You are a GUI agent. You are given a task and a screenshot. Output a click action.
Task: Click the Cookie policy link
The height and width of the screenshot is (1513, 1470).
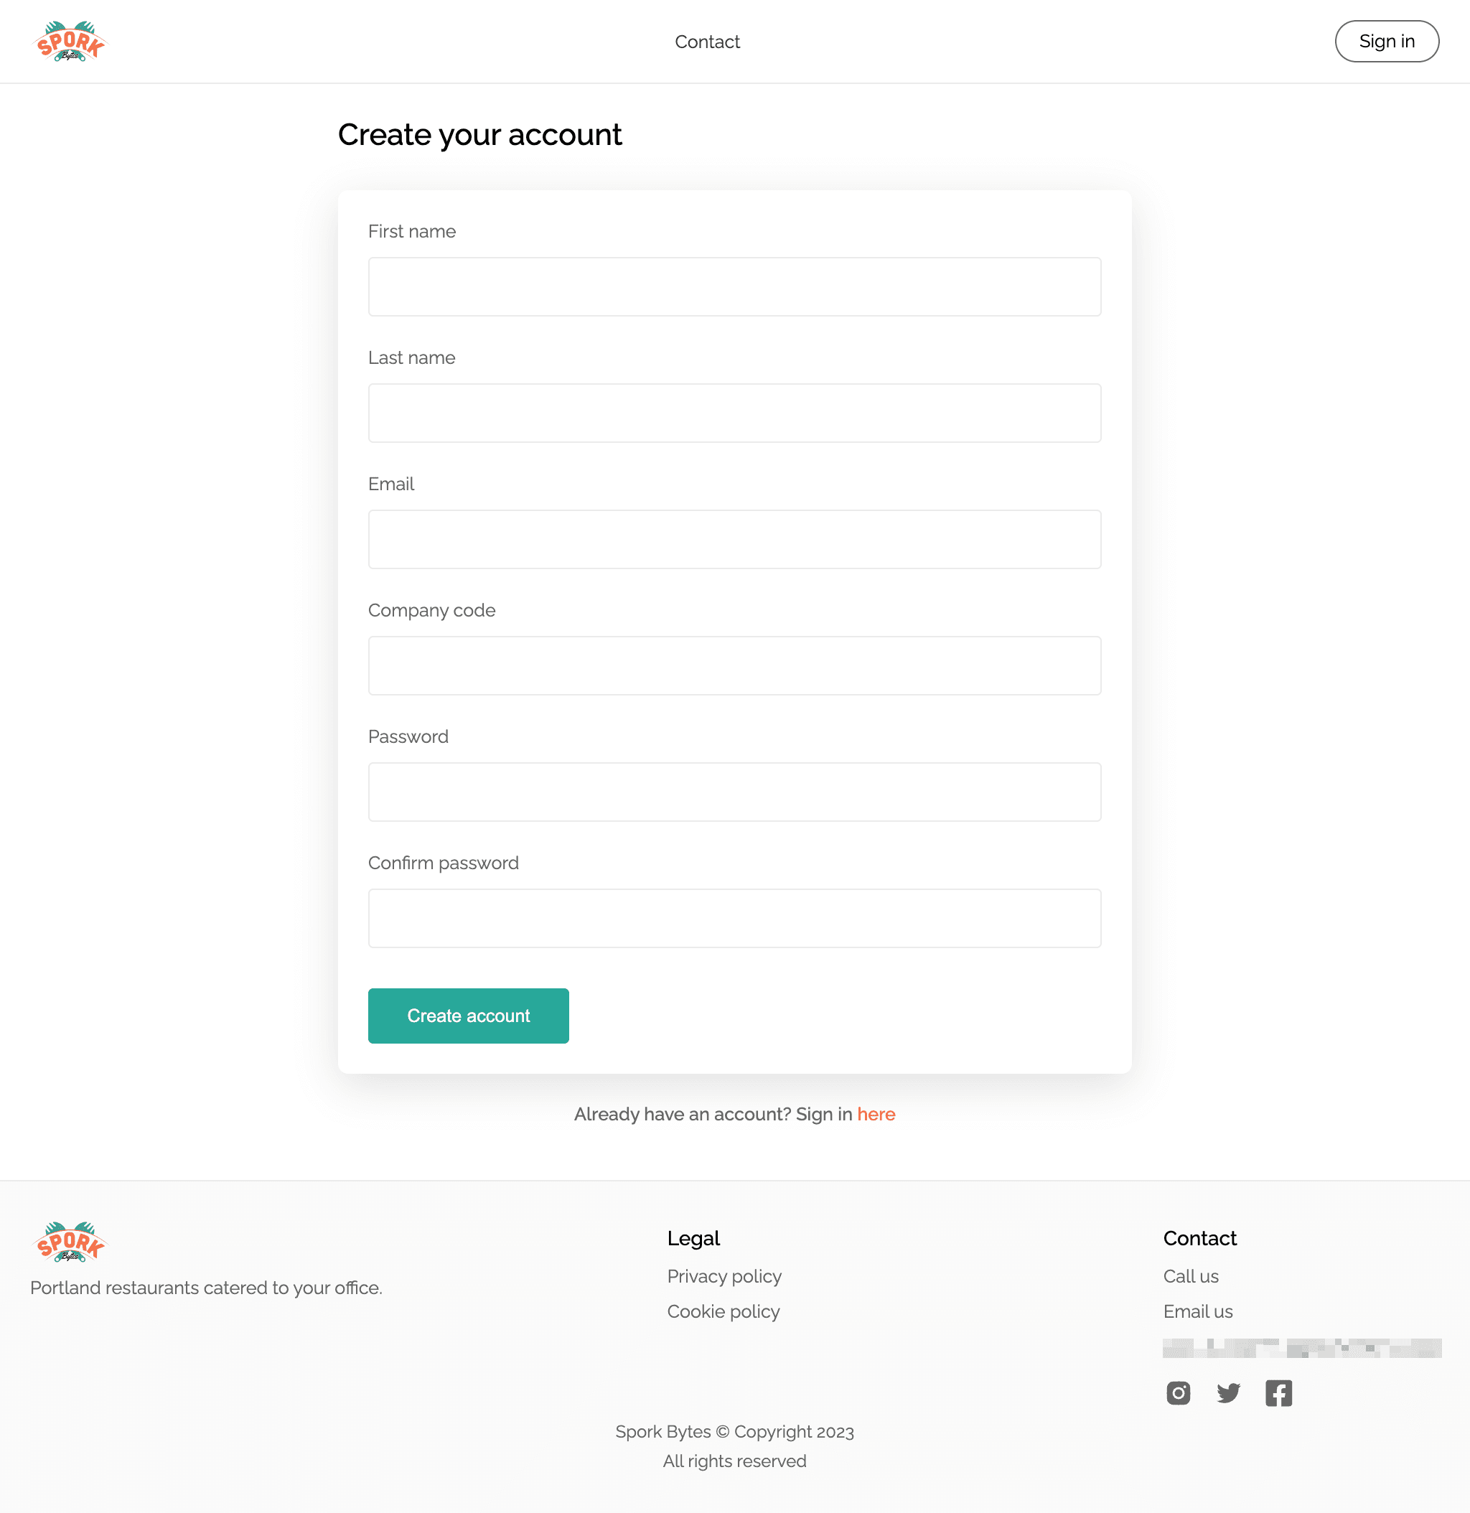click(723, 1312)
